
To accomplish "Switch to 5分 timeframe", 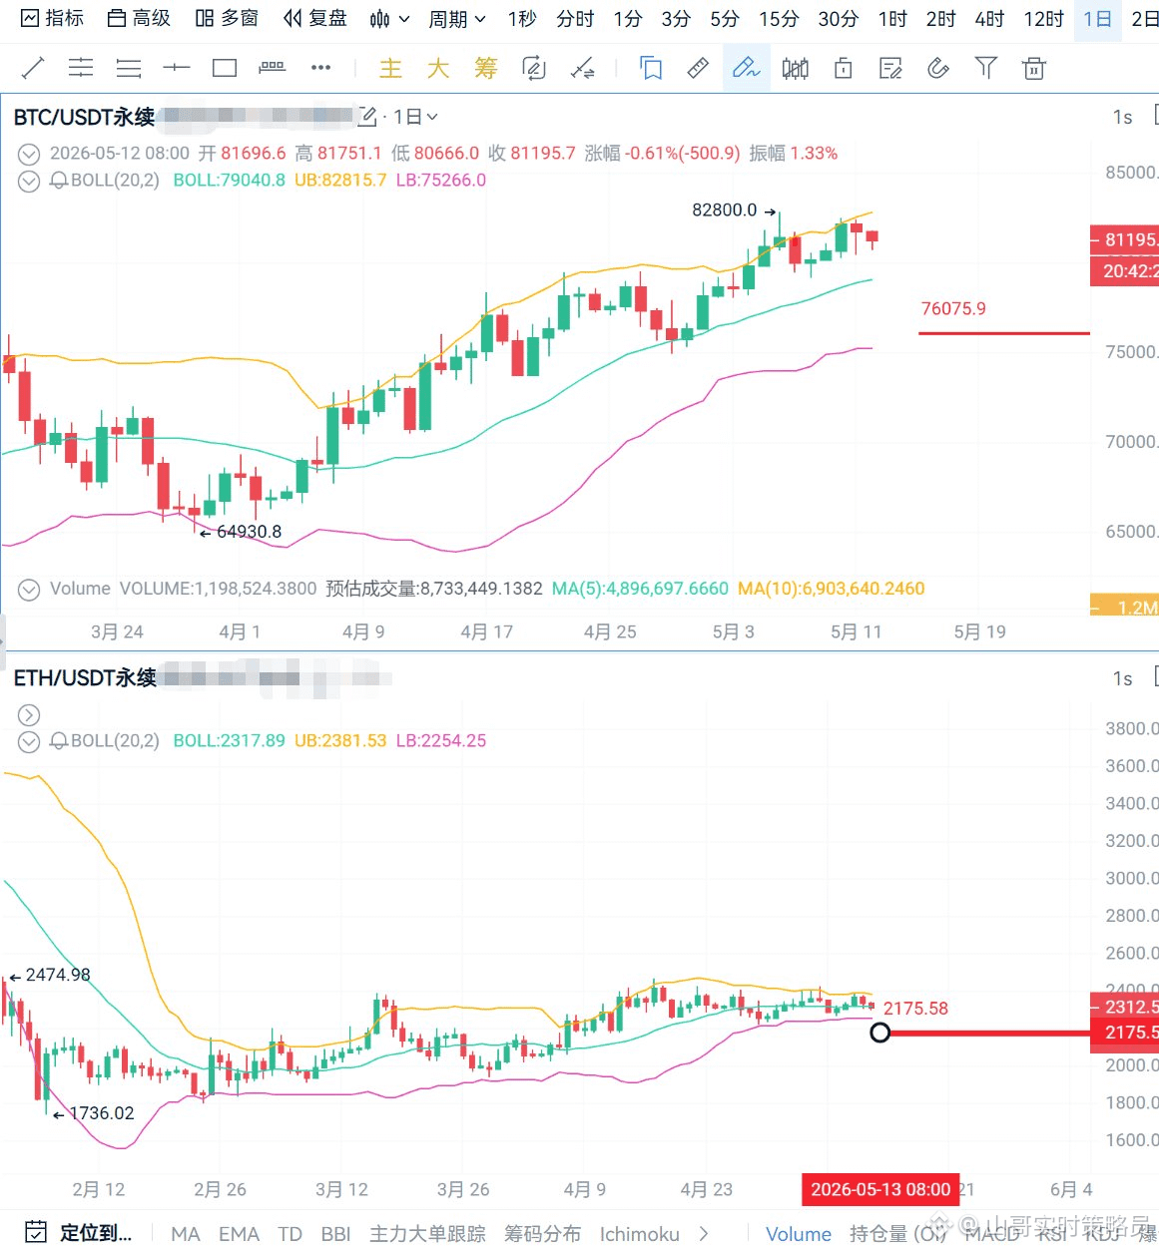I will click(x=725, y=19).
